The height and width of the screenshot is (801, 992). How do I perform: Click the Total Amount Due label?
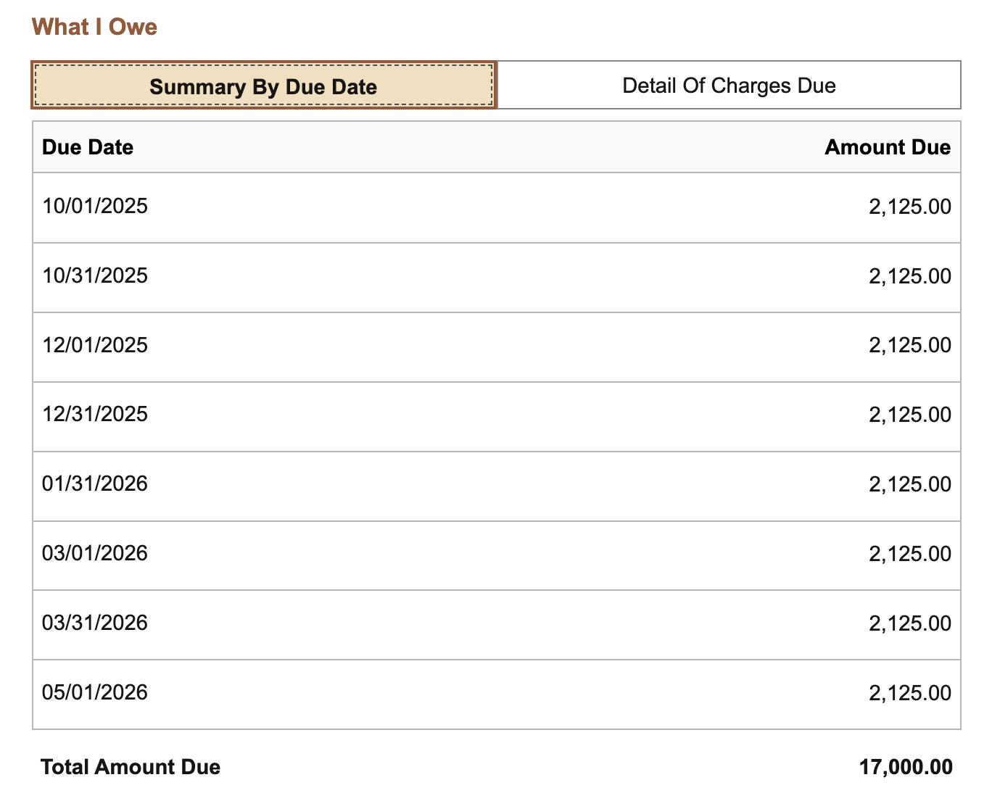point(131,767)
